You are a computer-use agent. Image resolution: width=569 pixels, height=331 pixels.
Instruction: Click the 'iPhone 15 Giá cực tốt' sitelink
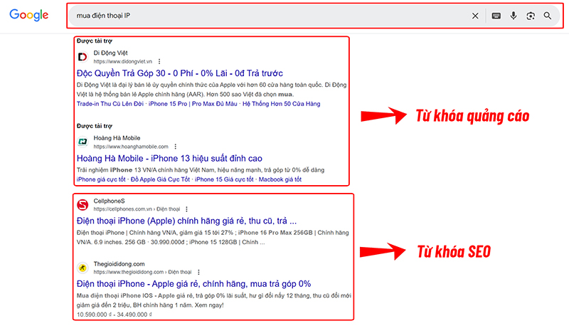coord(224,179)
